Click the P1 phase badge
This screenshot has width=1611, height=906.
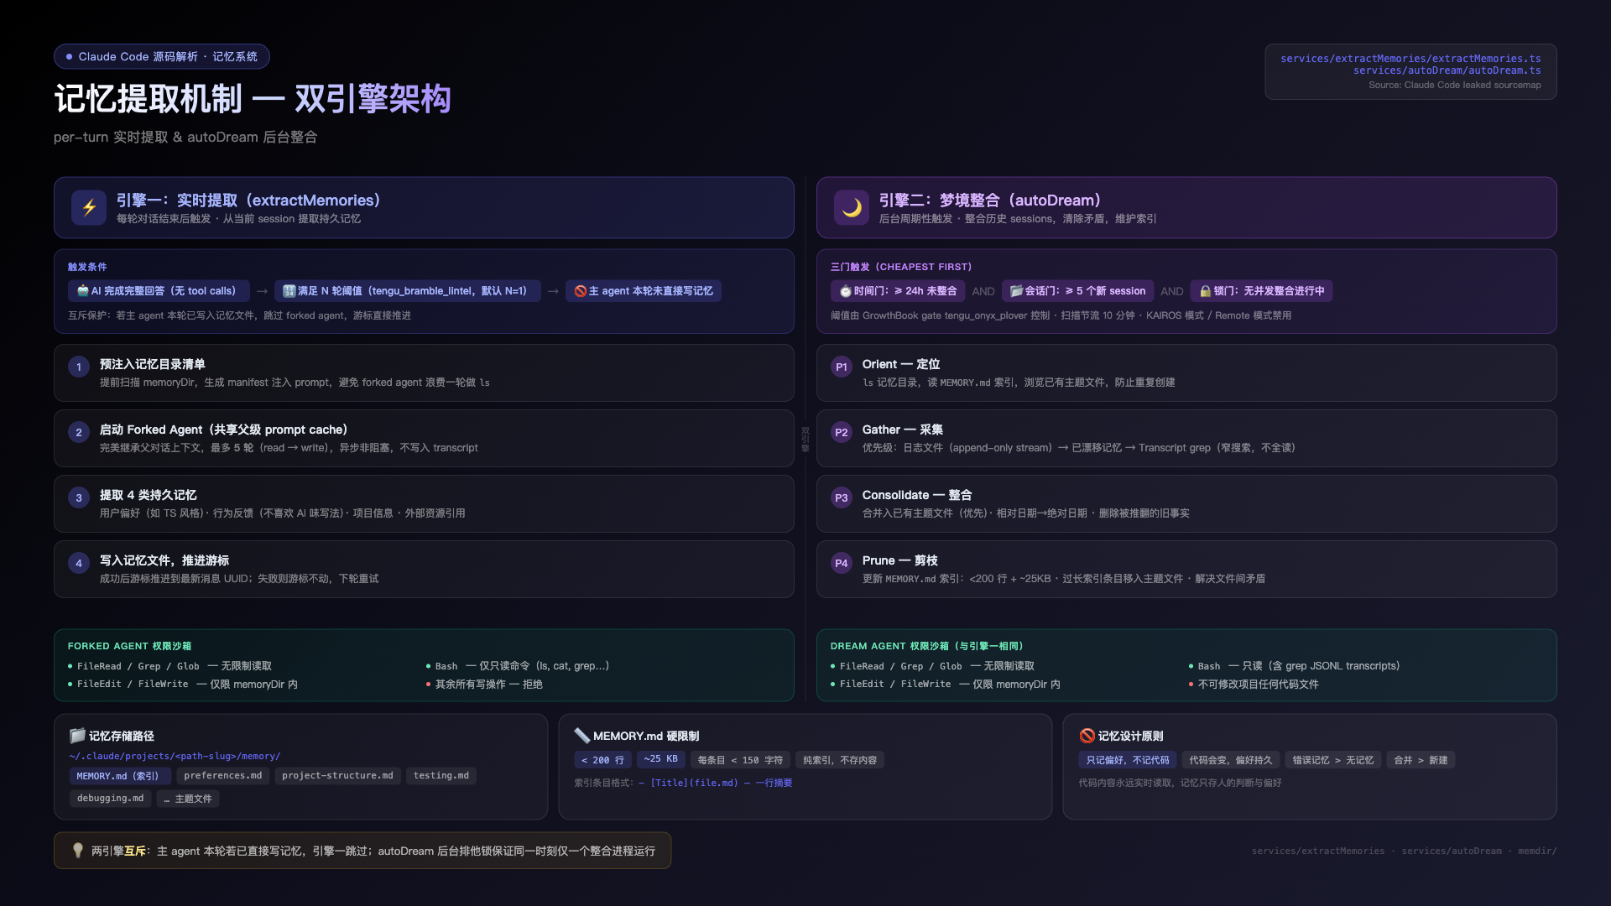(842, 367)
